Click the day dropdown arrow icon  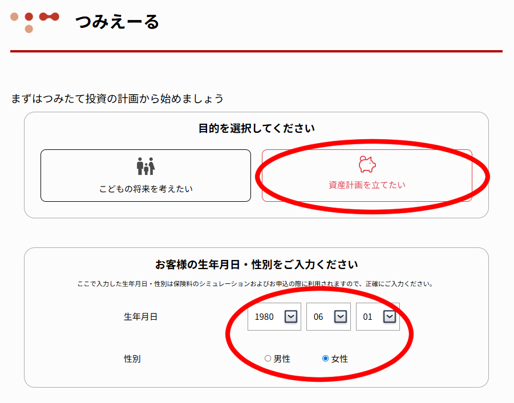click(390, 316)
